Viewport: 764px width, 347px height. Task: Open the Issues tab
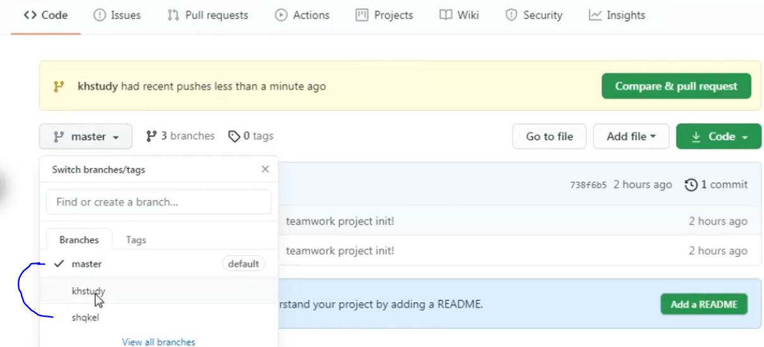tap(117, 15)
